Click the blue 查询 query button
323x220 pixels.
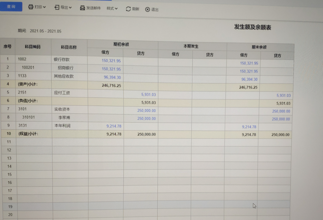coord(11,7)
